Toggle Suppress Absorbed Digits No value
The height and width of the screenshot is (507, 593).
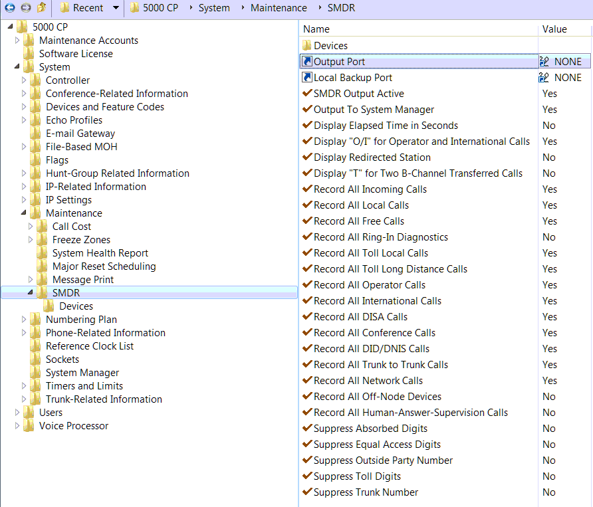pyautogui.click(x=548, y=429)
